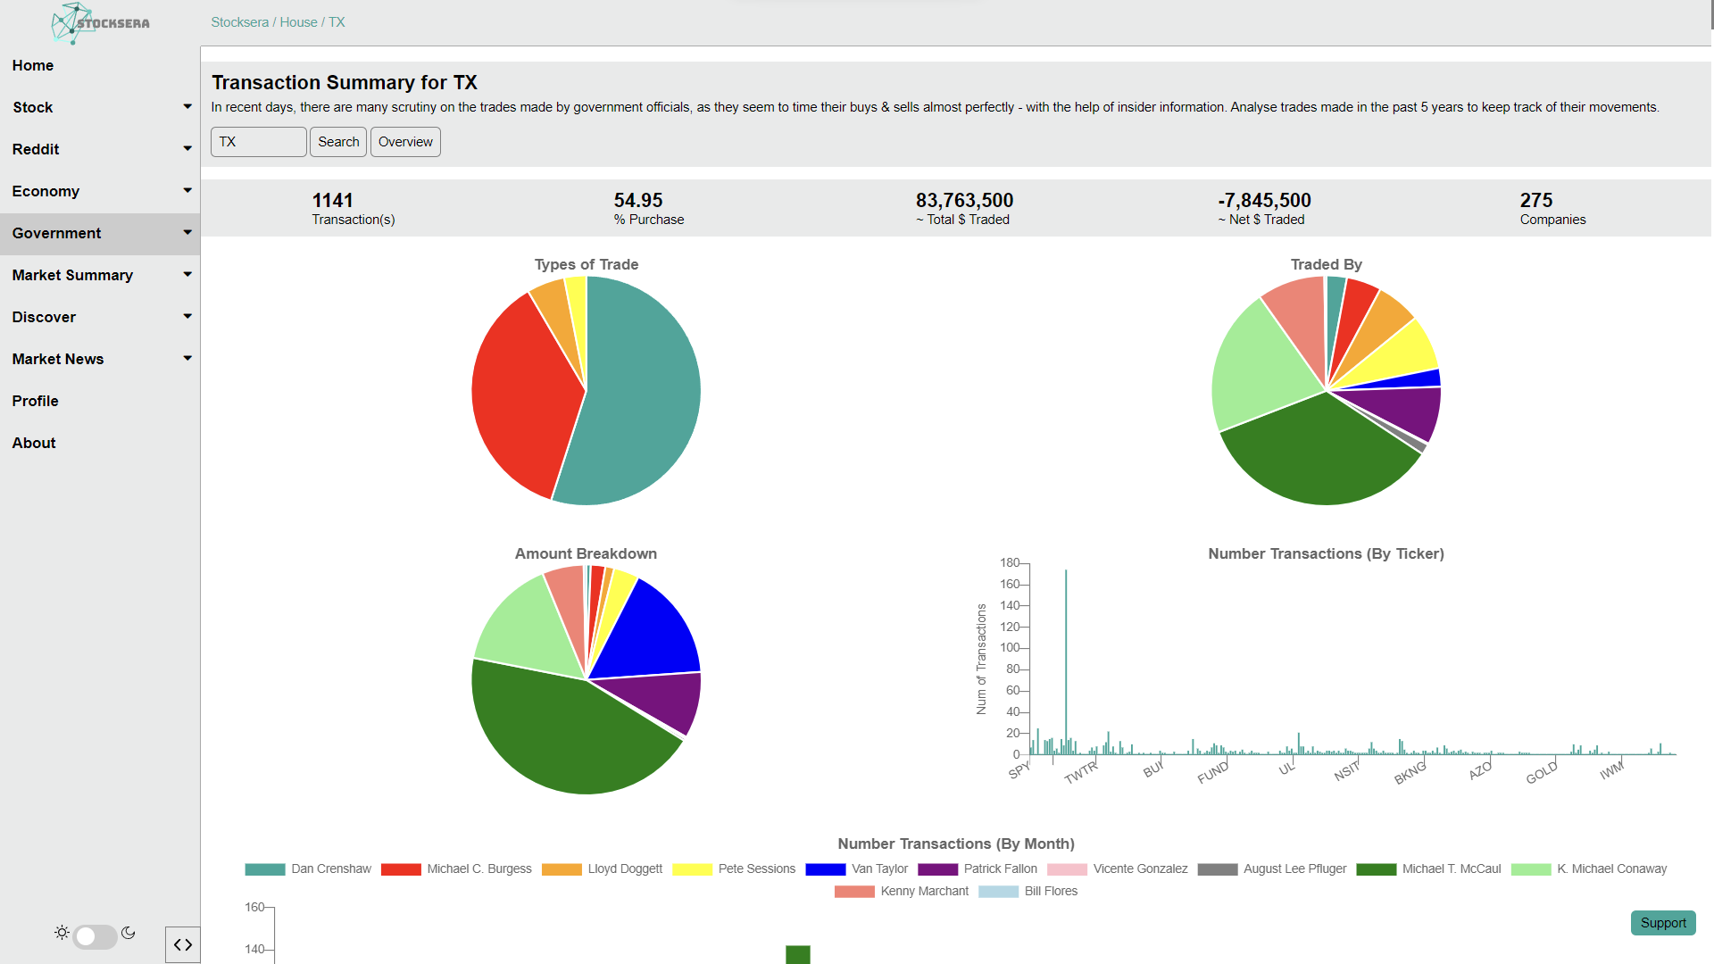Open the Profile sidebar item
Viewport: 1714px width, 964px height.
(36, 401)
